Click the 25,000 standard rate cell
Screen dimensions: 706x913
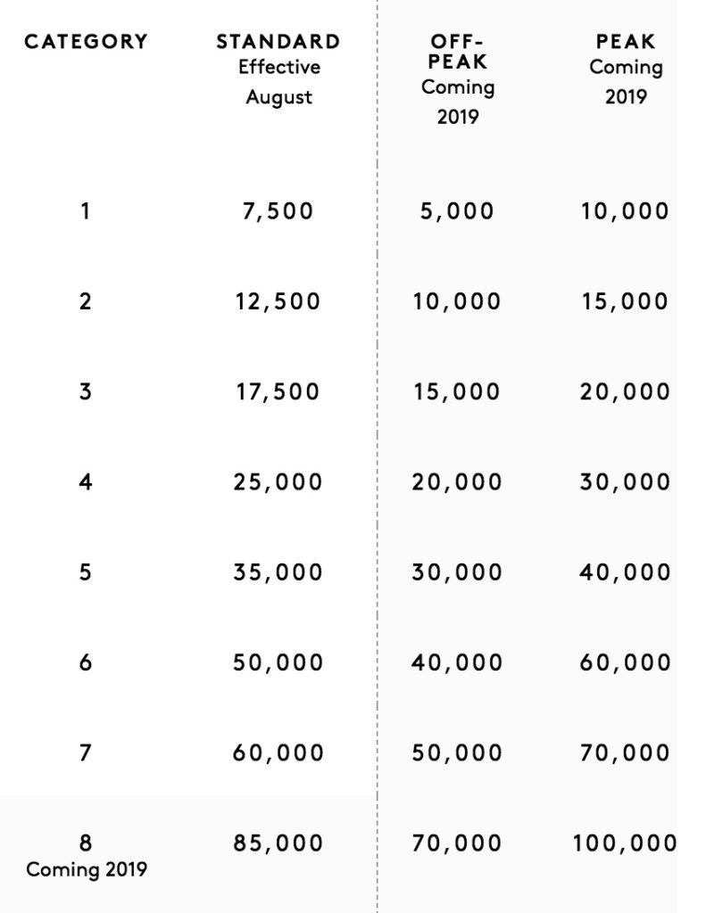(278, 482)
